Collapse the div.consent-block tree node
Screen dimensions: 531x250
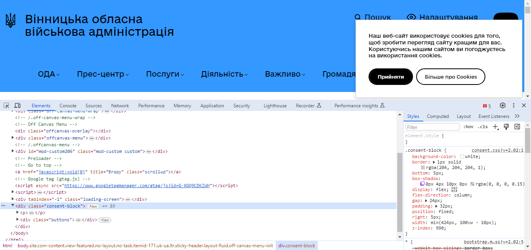pos(13,206)
